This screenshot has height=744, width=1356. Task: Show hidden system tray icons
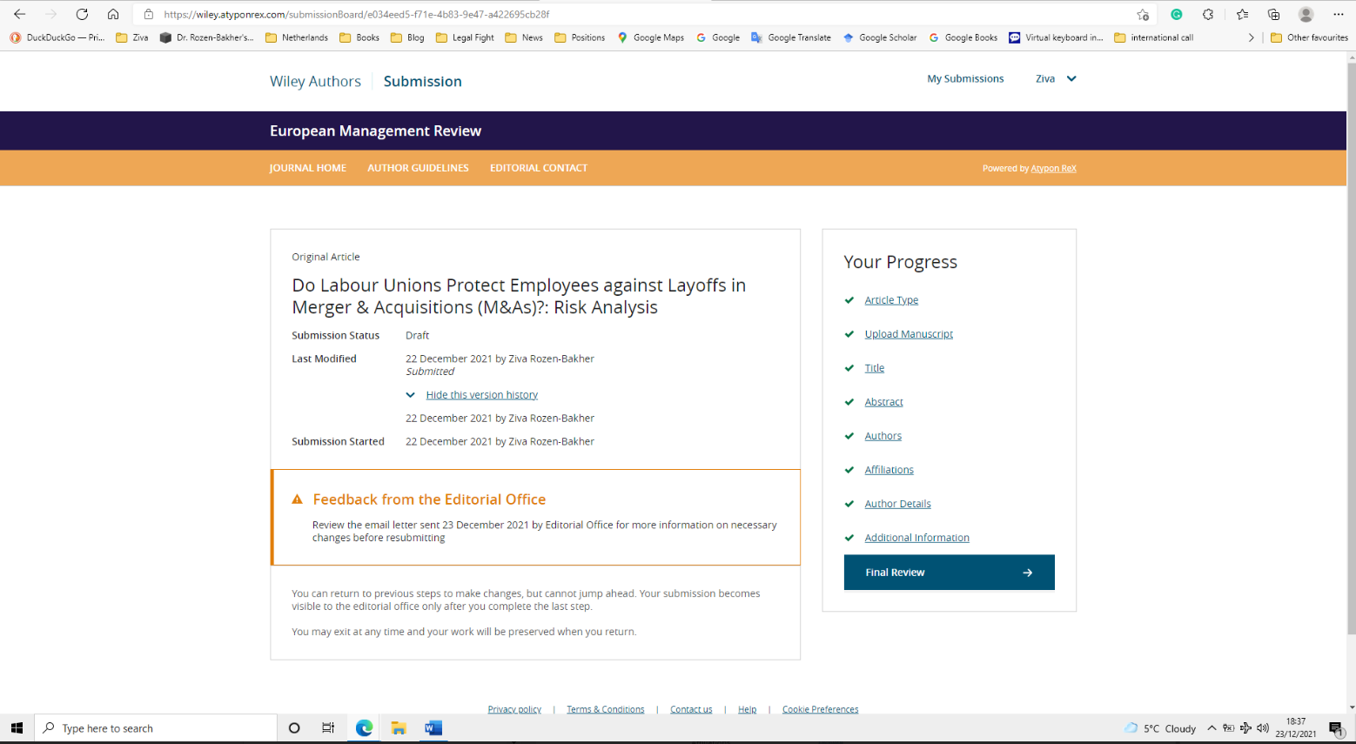coord(1212,728)
